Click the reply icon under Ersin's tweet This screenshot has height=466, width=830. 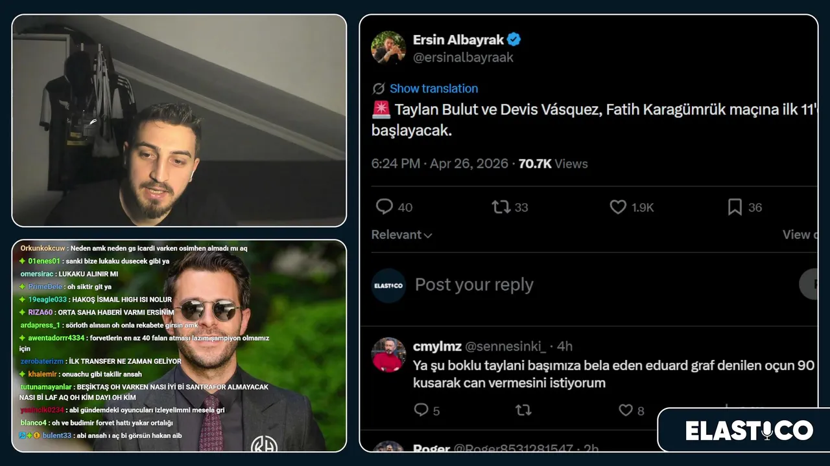385,207
